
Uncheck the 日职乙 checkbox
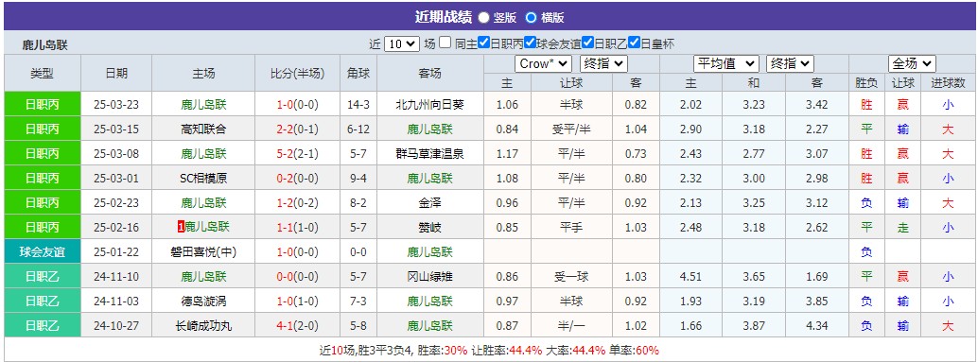(587, 43)
